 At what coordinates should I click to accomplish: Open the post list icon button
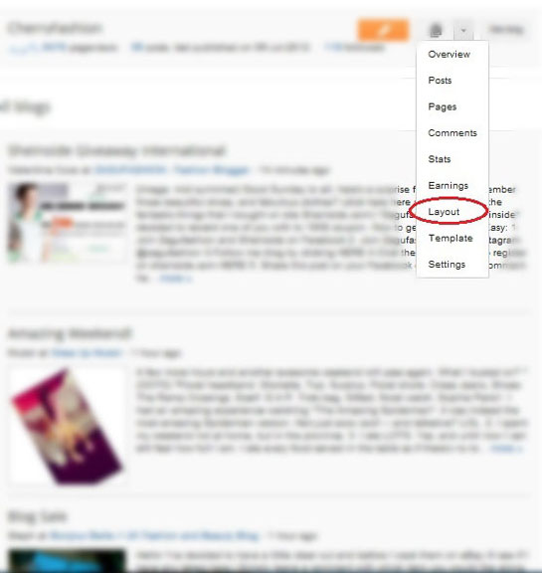click(x=436, y=30)
